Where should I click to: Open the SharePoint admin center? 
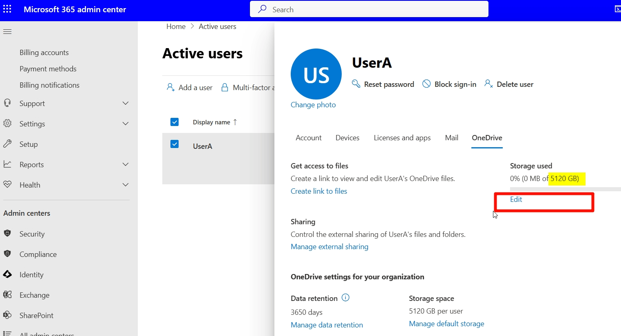pos(36,315)
